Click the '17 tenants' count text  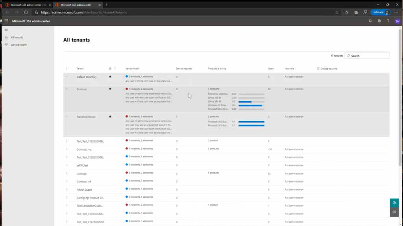tap(337, 56)
